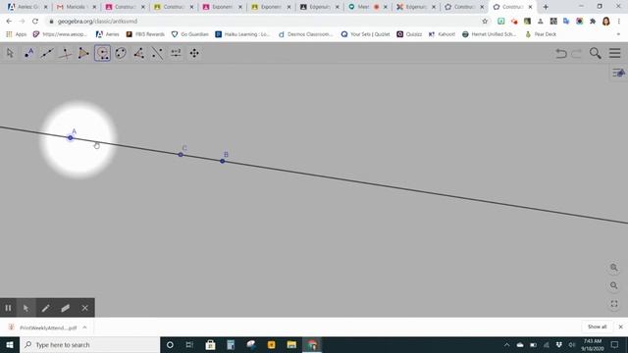Viewport: 628px width, 353px height.
Task: Switch to the Aeries browser tab
Action: pyautogui.click(x=26, y=7)
